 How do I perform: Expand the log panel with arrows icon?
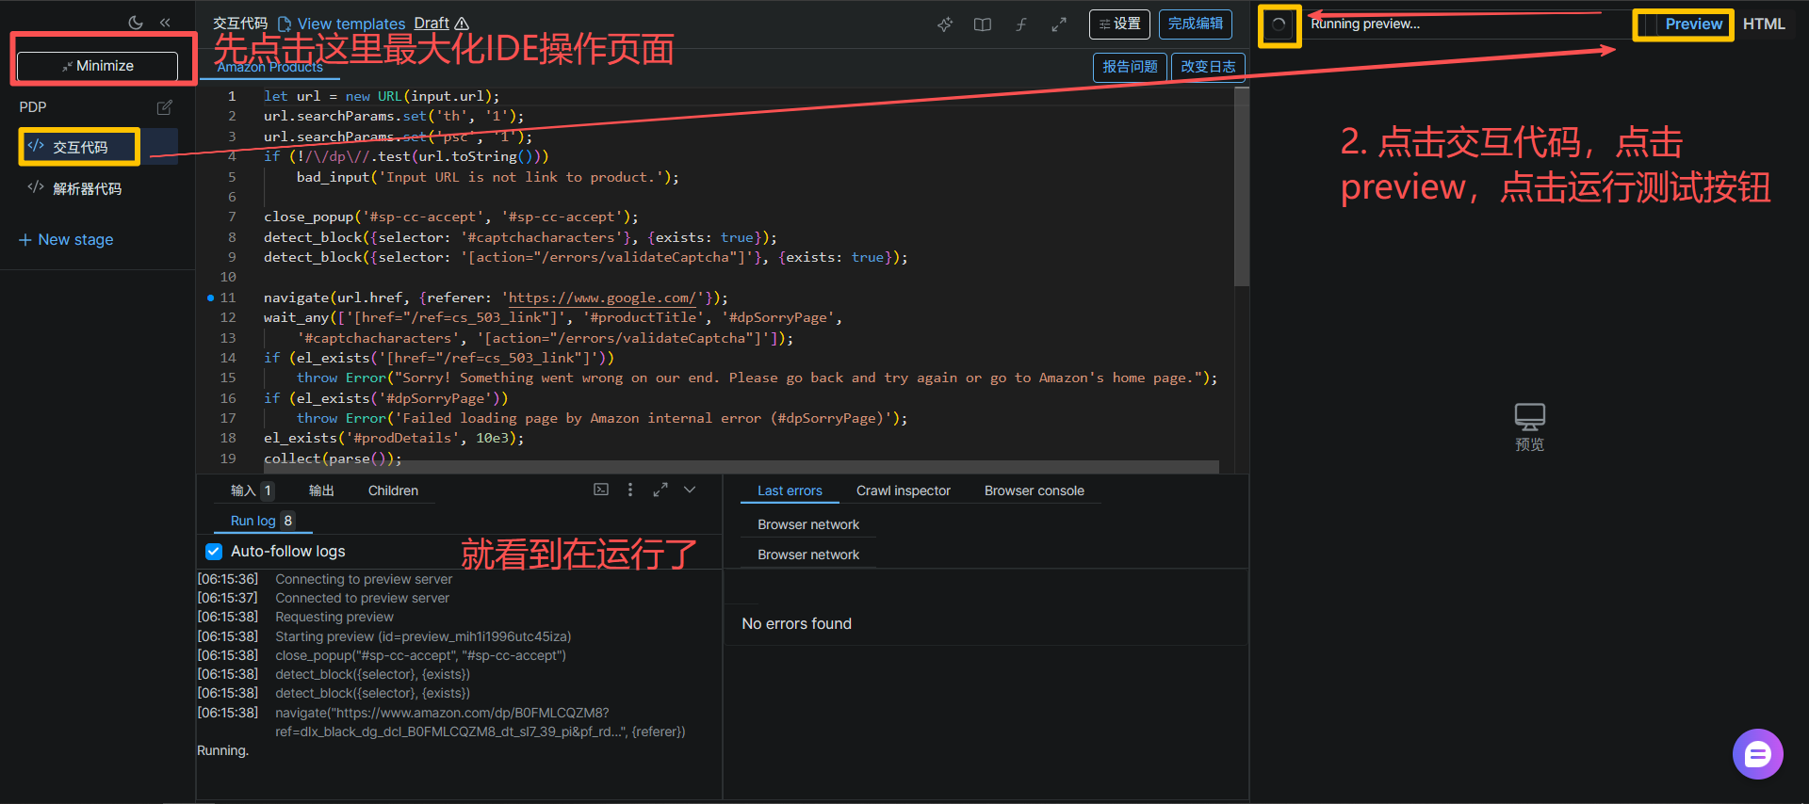(x=660, y=490)
